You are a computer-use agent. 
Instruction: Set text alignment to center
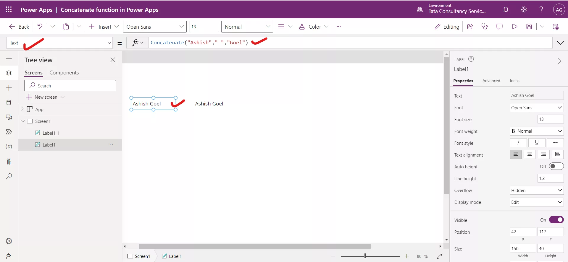click(530, 154)
